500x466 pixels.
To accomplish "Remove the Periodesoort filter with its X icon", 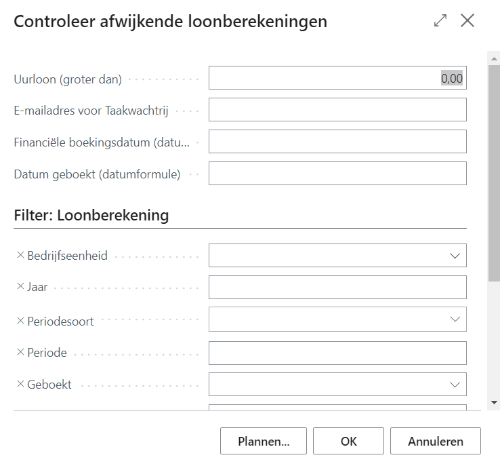I will (20, 321).
